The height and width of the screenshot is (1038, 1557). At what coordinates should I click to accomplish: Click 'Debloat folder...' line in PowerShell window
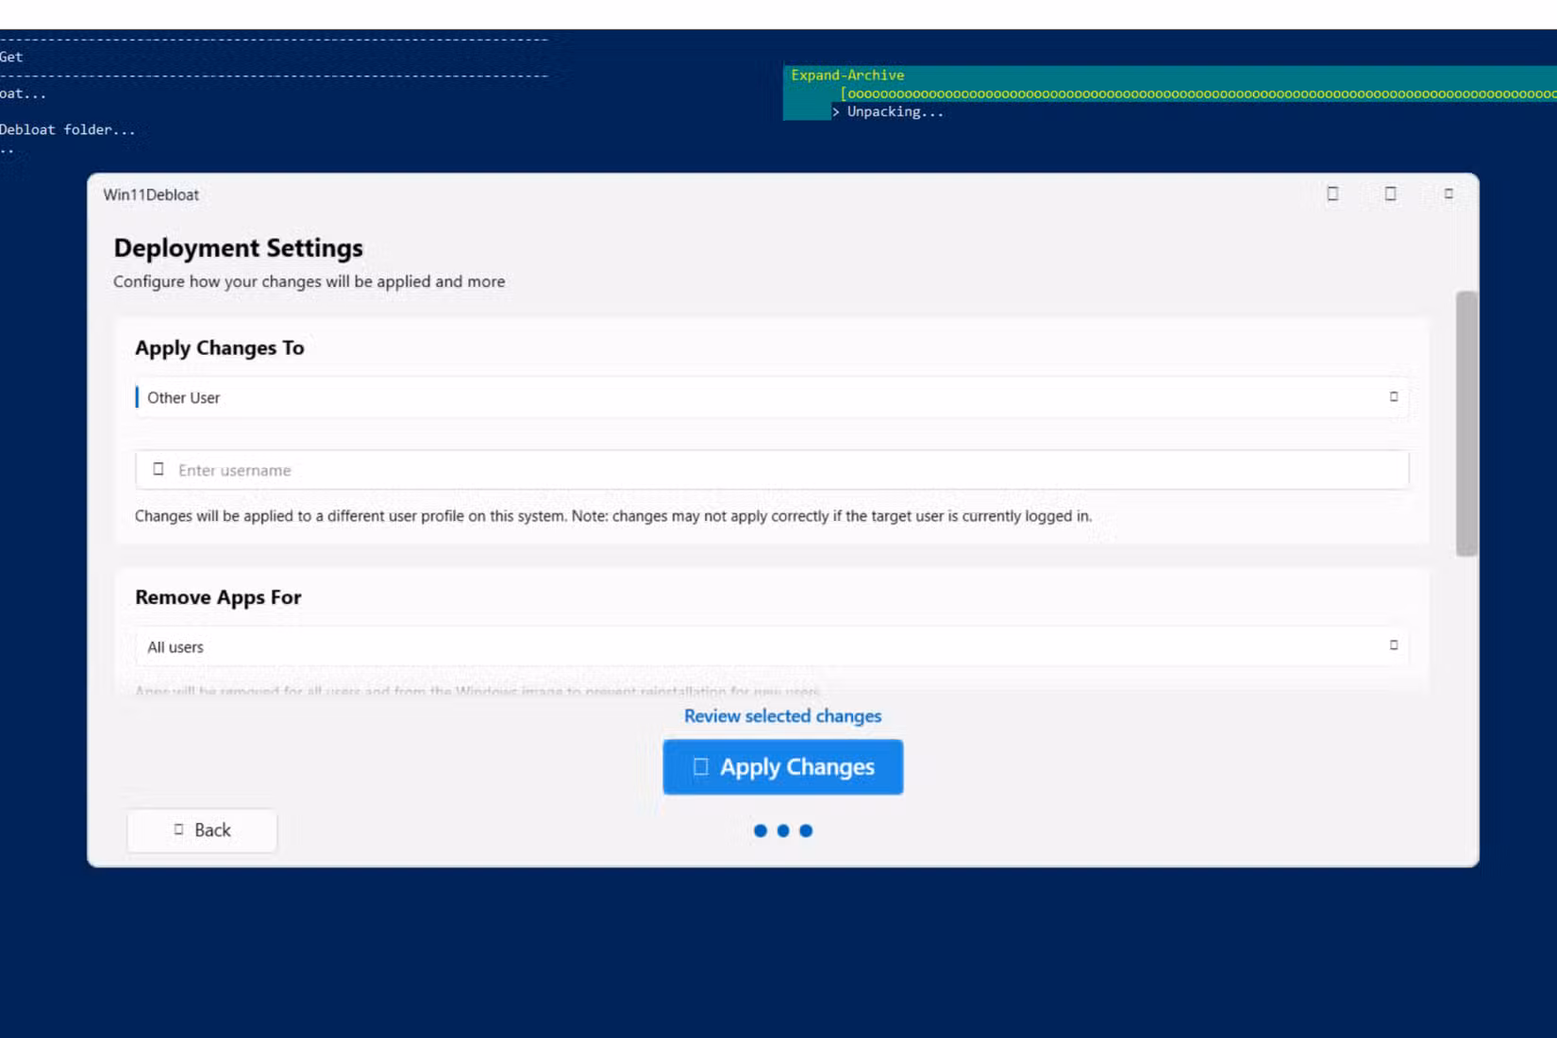67,130
